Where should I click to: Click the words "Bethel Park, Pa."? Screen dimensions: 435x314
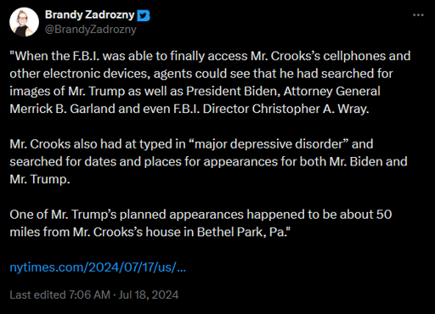coord(244,232)
